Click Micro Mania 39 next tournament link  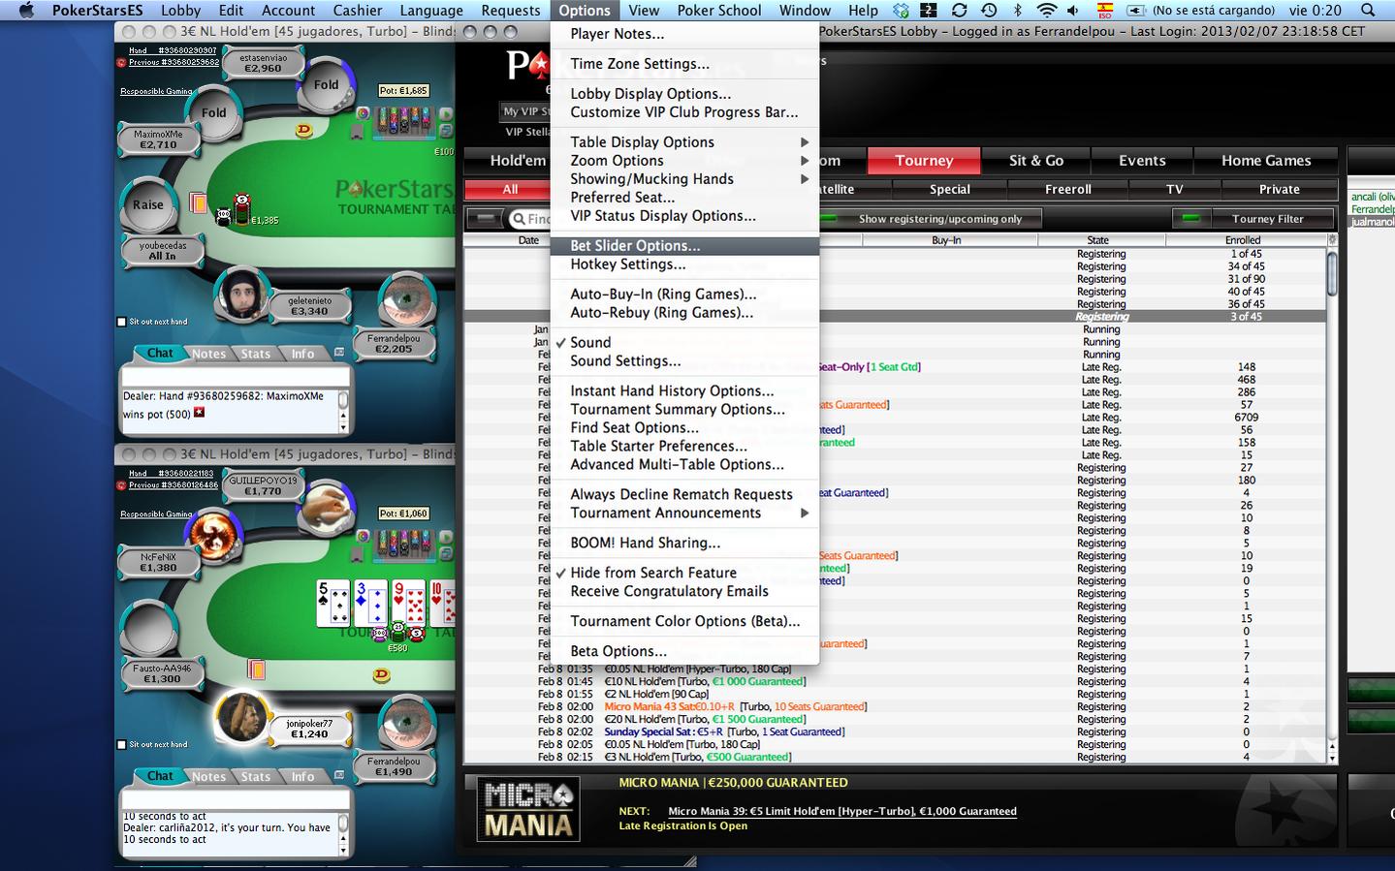point(842,811)
